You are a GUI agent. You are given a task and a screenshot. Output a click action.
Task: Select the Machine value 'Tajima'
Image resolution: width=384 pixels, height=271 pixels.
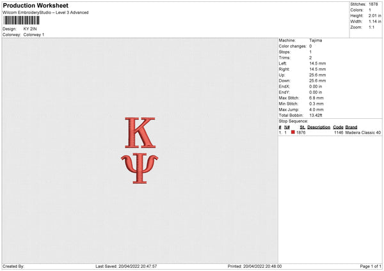click(x=316, y=40)
